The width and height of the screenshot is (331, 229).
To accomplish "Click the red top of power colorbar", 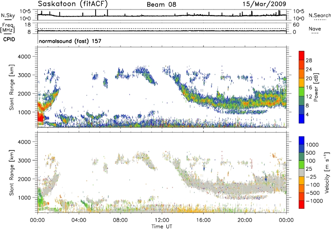I will pyautogui.click(x=302, y=55).
